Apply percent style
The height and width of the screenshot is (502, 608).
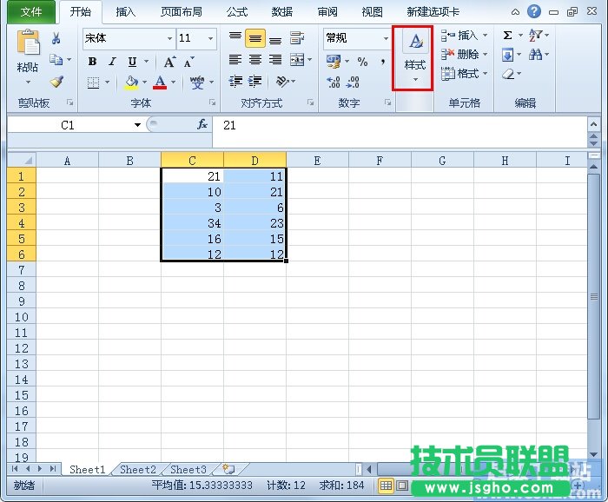click(x=362, y=62)
